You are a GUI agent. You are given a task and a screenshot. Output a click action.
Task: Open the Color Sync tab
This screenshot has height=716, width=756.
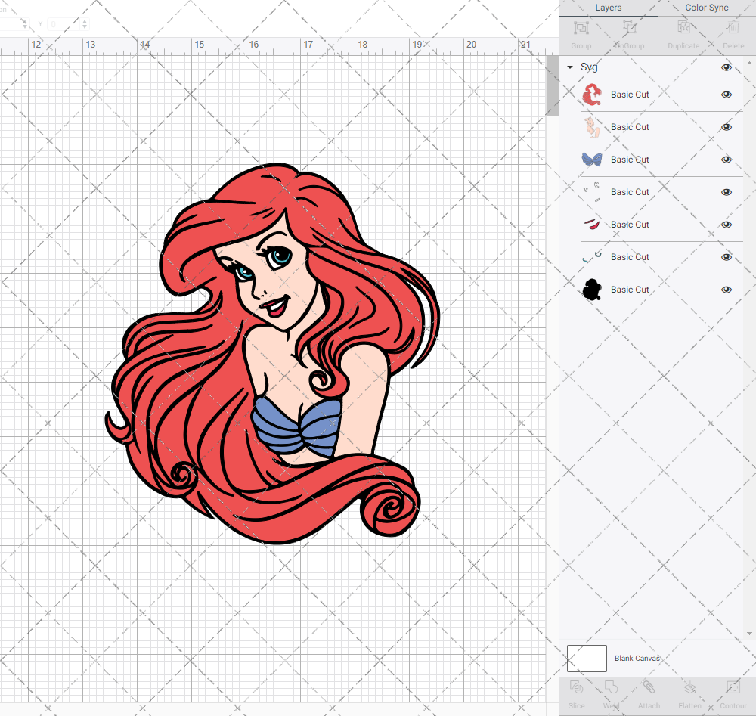(x=706, y=8)
